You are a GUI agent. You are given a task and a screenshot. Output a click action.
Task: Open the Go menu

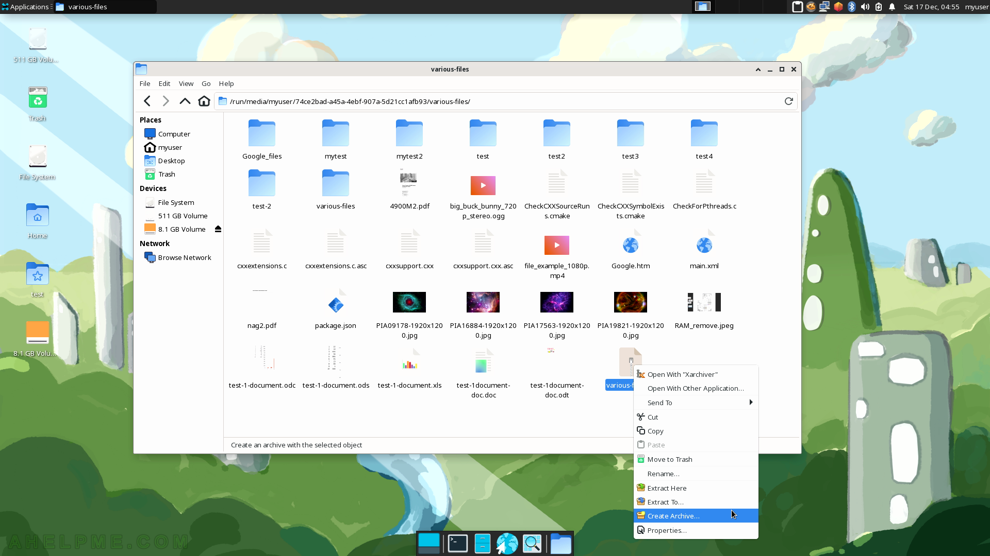[206, 83]
